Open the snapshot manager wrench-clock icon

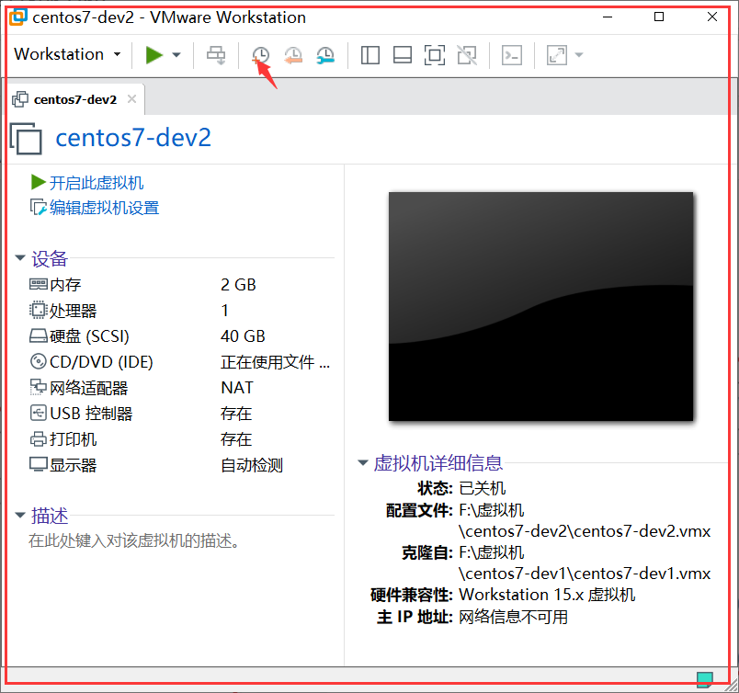[325, 55]
